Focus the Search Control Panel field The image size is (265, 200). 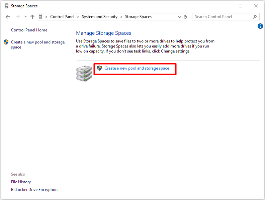(x=226, y=17)
